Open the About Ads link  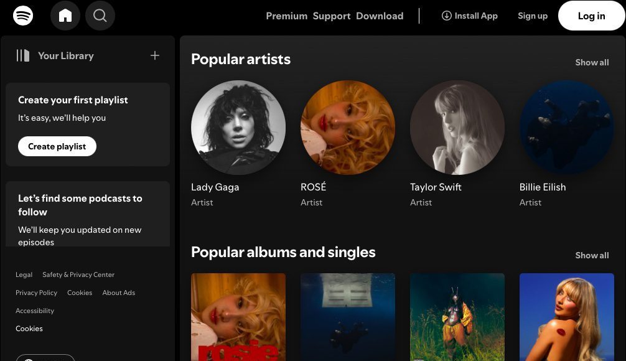(x=119, y=293)
